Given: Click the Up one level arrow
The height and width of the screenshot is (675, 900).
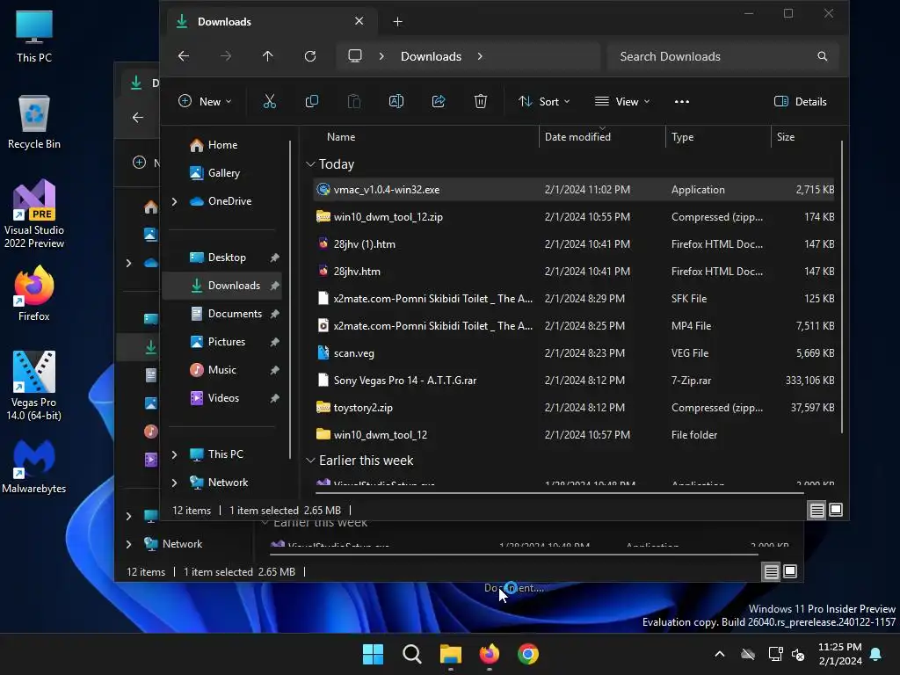Looking at the screenshot, I should [x=267, y=56].
